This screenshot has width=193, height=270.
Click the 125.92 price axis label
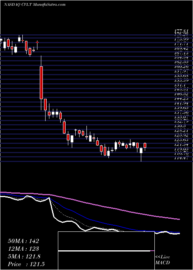coord(181,135)
